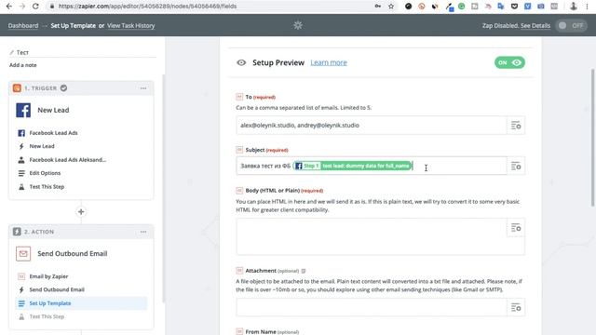Click the trigger completed checkmark icon
The width and height of the screenshot is (596, 335).
(64, 88)
